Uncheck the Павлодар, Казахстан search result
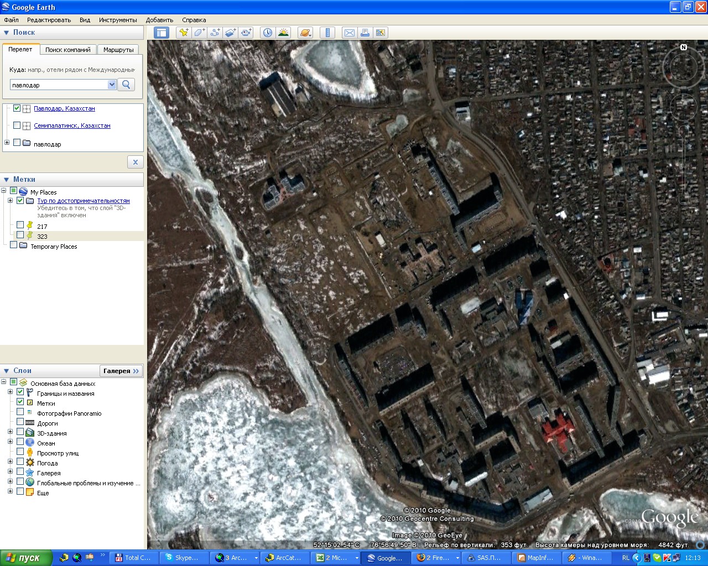 pos(17,108)
